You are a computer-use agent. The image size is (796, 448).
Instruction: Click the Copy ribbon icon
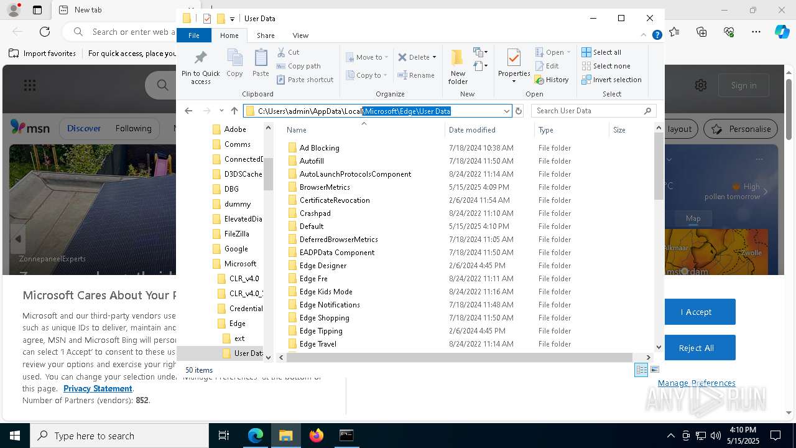click(234, 63)
